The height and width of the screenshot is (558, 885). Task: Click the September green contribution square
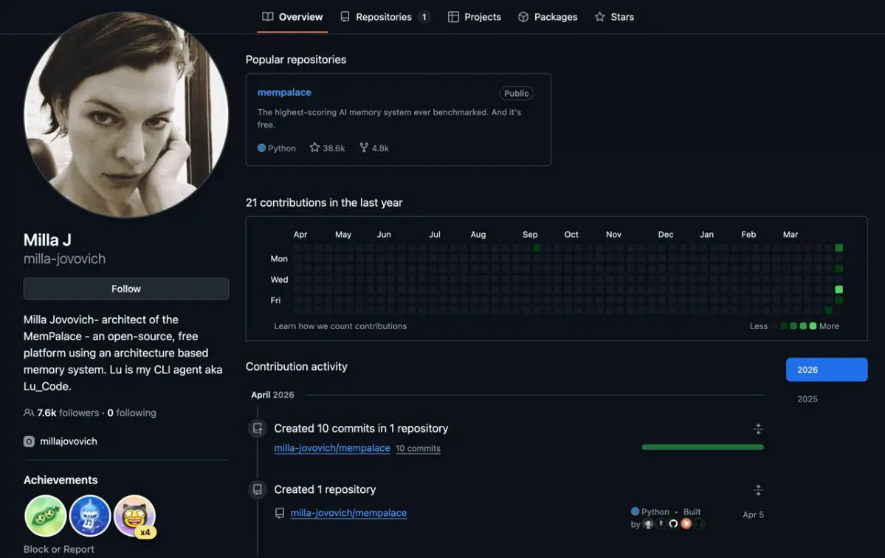[x=537, y=248]
